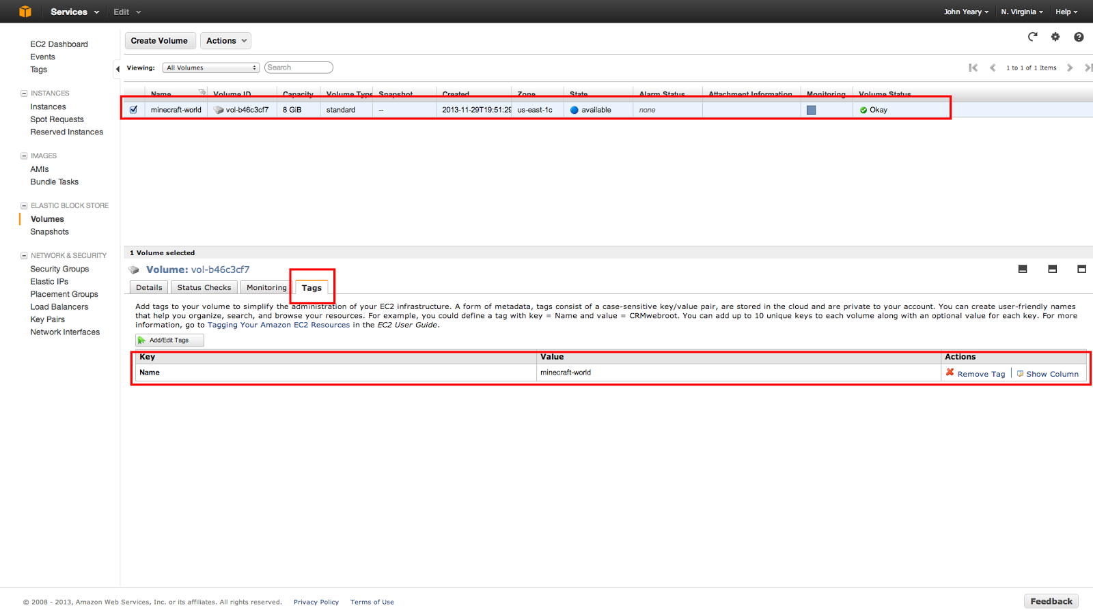Open Reserved Instances in sidebar

pyautogui.click(x=66, y=132)
